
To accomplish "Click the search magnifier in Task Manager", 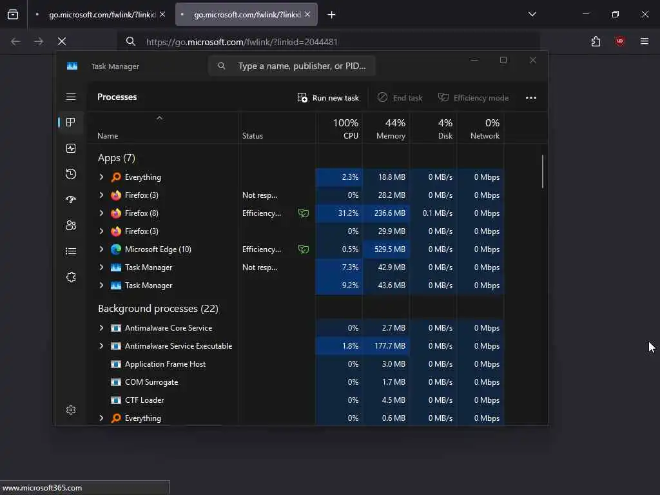I will [222, 66].
